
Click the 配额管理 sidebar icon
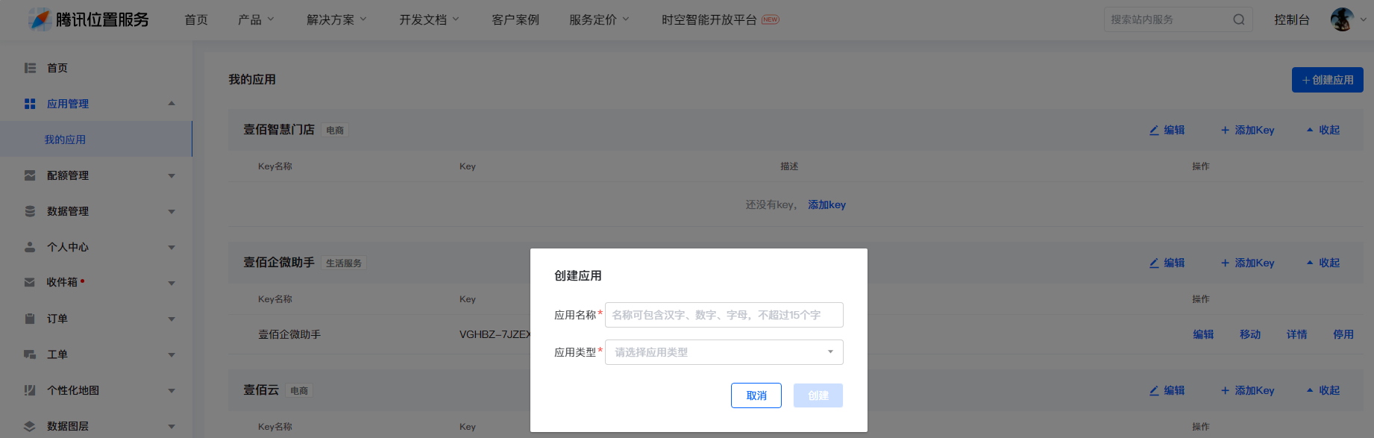coord(30,175)
